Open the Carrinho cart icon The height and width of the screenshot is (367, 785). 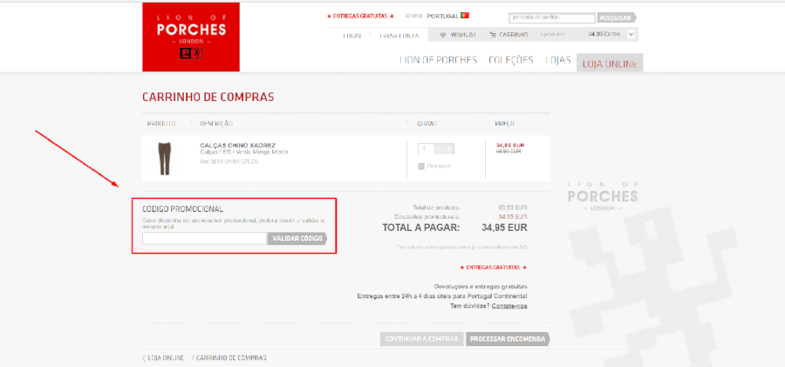coord(493,35)
